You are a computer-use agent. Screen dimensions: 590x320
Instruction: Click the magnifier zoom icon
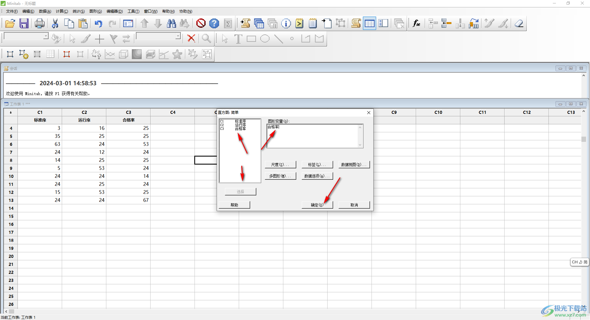[206, 38]
